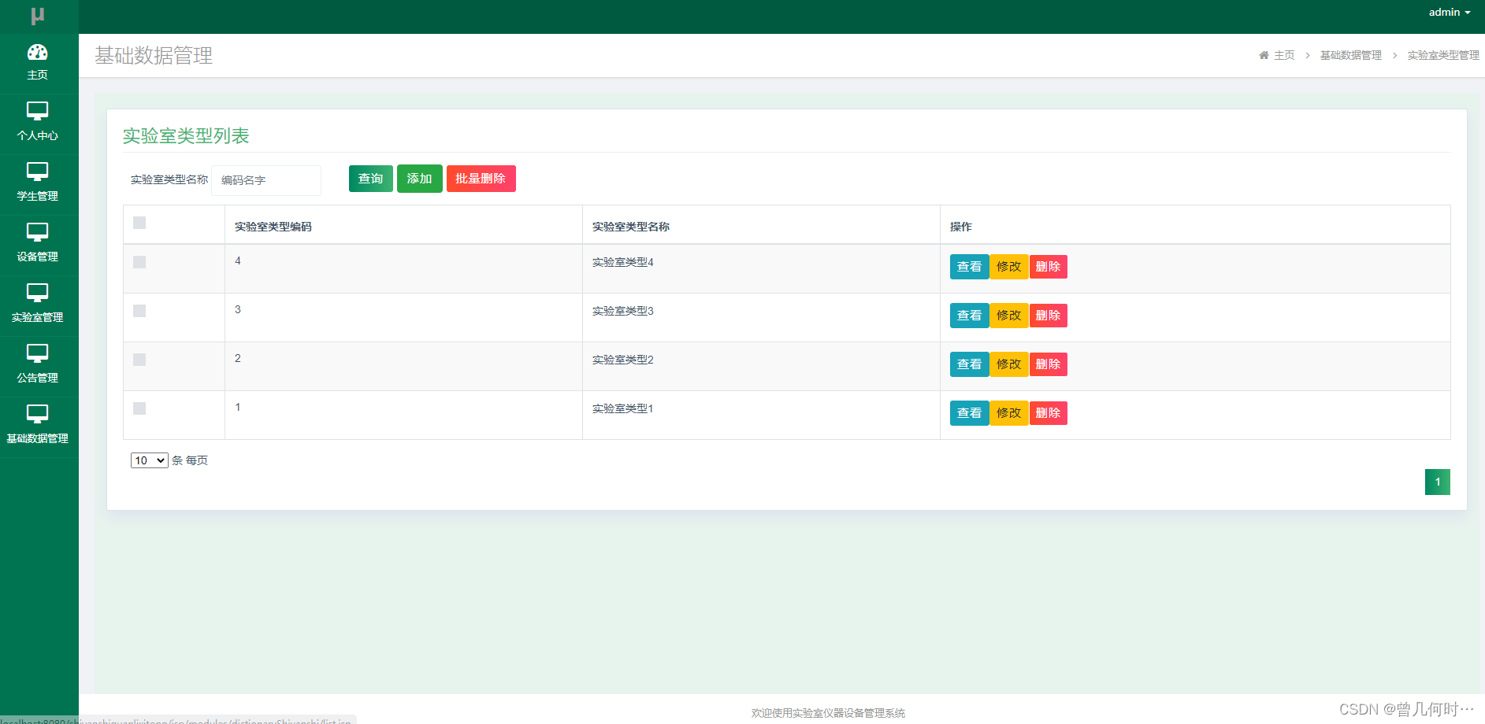Image resolution: width=1485 pixels, height=724 pixels.
Task: Focus the 编码名字 search input field
Action: click(266, 180)
